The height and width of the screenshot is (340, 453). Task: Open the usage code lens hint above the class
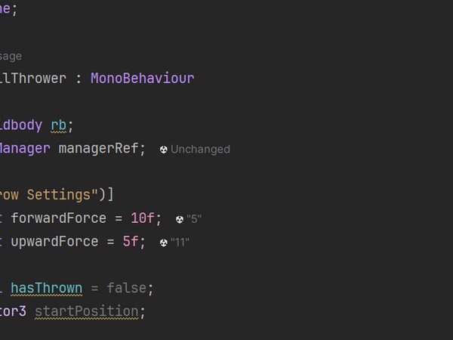click(11, 56)
